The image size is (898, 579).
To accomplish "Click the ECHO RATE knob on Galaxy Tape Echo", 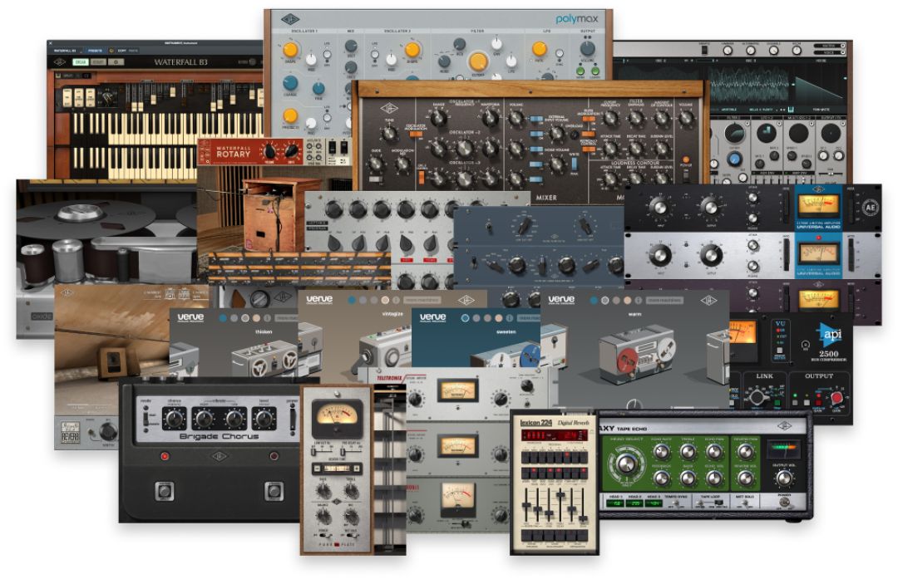I will click(x=662, y=453).
